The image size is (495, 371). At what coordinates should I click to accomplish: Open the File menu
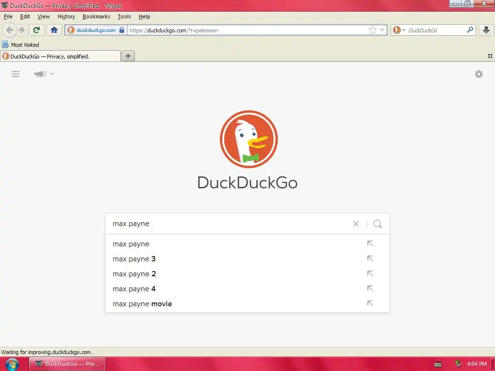(x=8, y=16)
